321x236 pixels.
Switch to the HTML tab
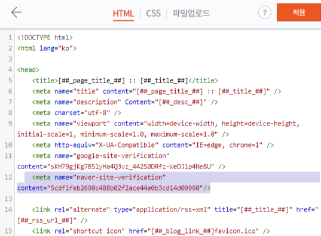click(x=123, y=14)
